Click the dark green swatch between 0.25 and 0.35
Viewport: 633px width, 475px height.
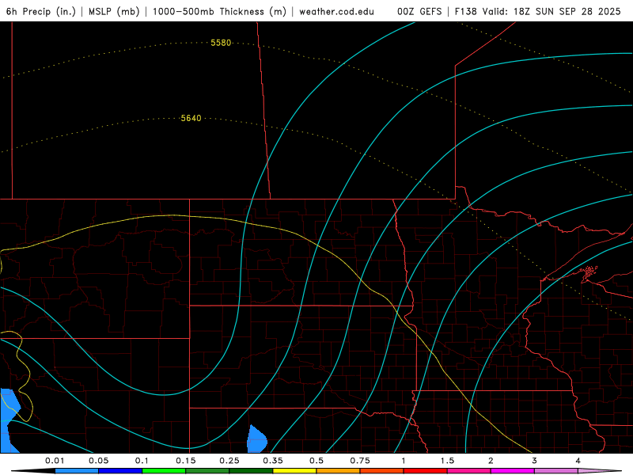(x=251, y=471)
